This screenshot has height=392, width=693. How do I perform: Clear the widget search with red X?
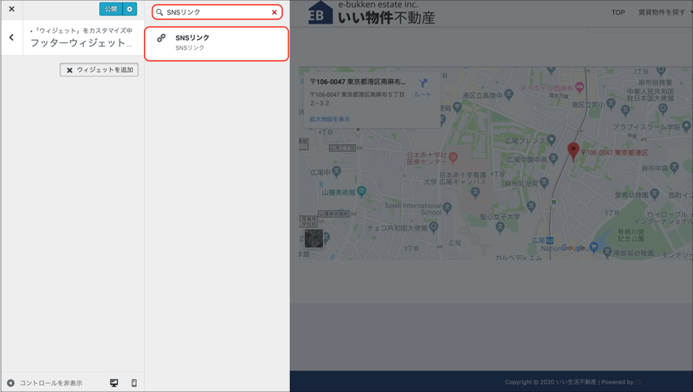coord(274,12)
